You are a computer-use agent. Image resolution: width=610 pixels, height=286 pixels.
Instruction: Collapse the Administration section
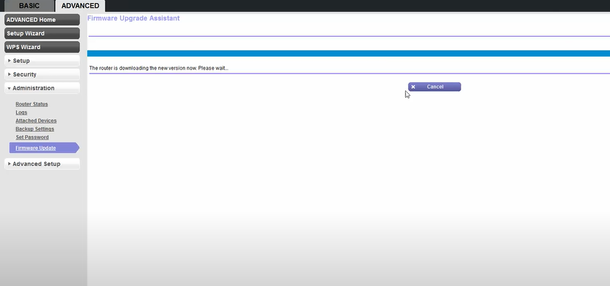(x=42, y=89)
